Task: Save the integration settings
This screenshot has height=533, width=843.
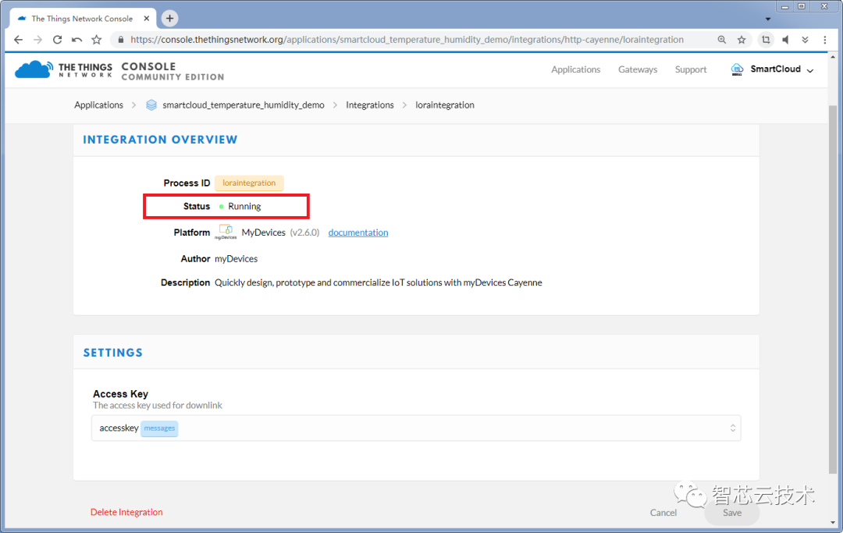Action: click(x=731, y=513)
